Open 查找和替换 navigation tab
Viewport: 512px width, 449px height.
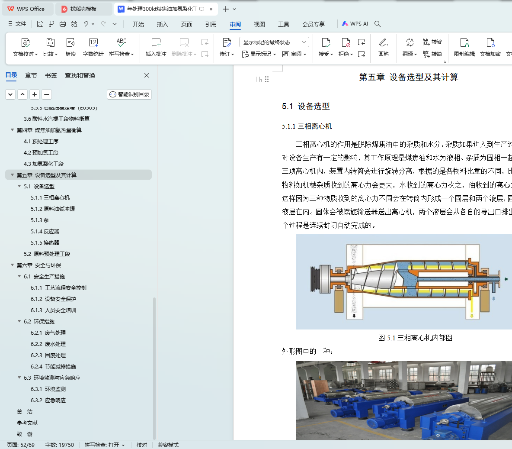click(80, 75)
